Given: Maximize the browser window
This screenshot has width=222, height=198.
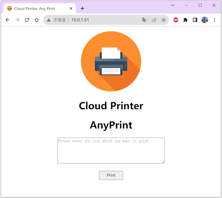Looking at the screenshot, I should 200,5.
